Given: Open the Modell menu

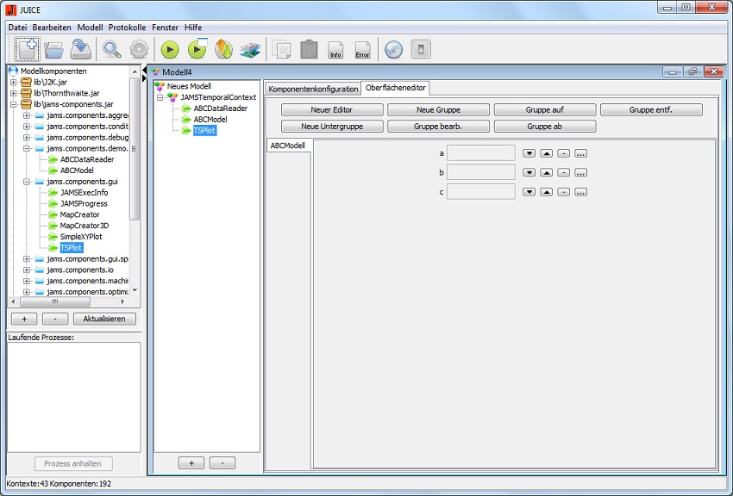Looking at the screenshot, I should coord(90,28).
